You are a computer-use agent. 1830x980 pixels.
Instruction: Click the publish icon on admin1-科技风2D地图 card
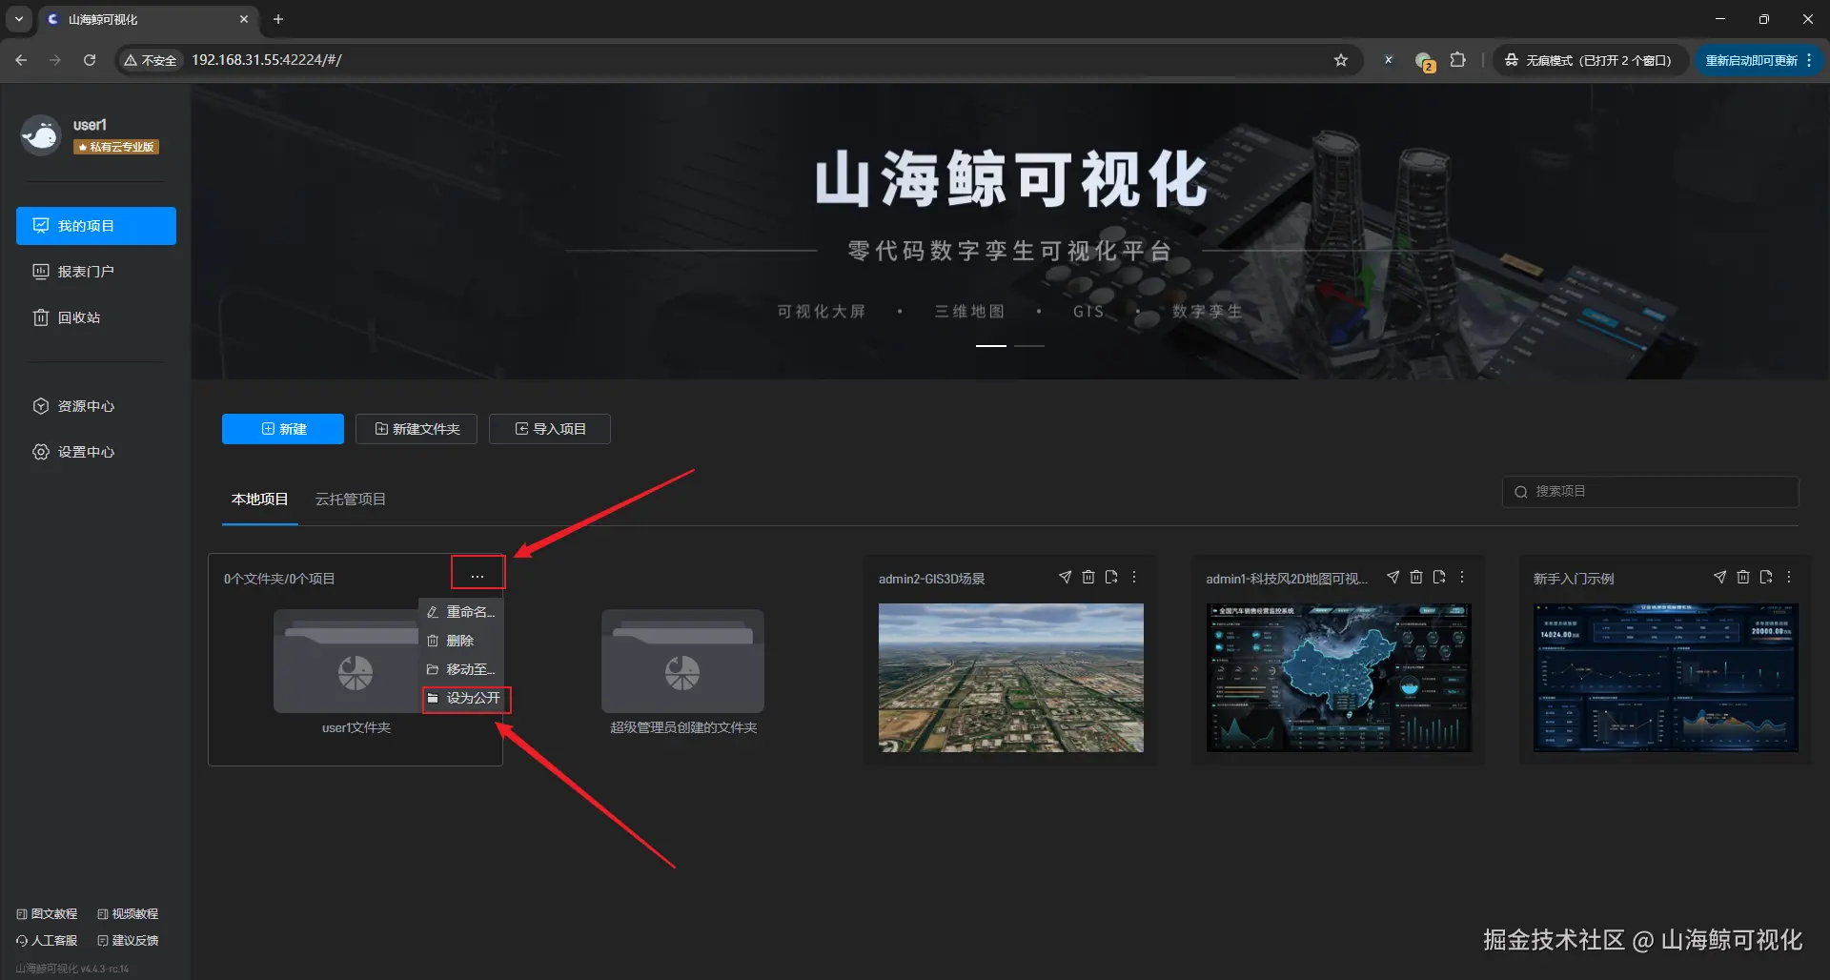pyautogui.click(x=1393, y=578)
